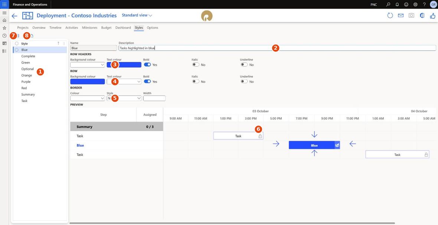
Task: Select the Summary style in list
Action: [28, 94]
